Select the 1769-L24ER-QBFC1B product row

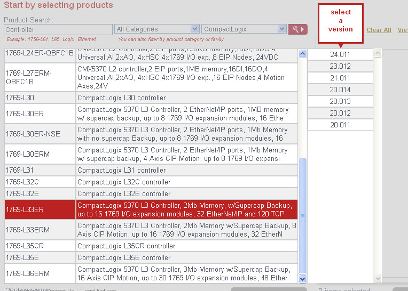(151, 55)
